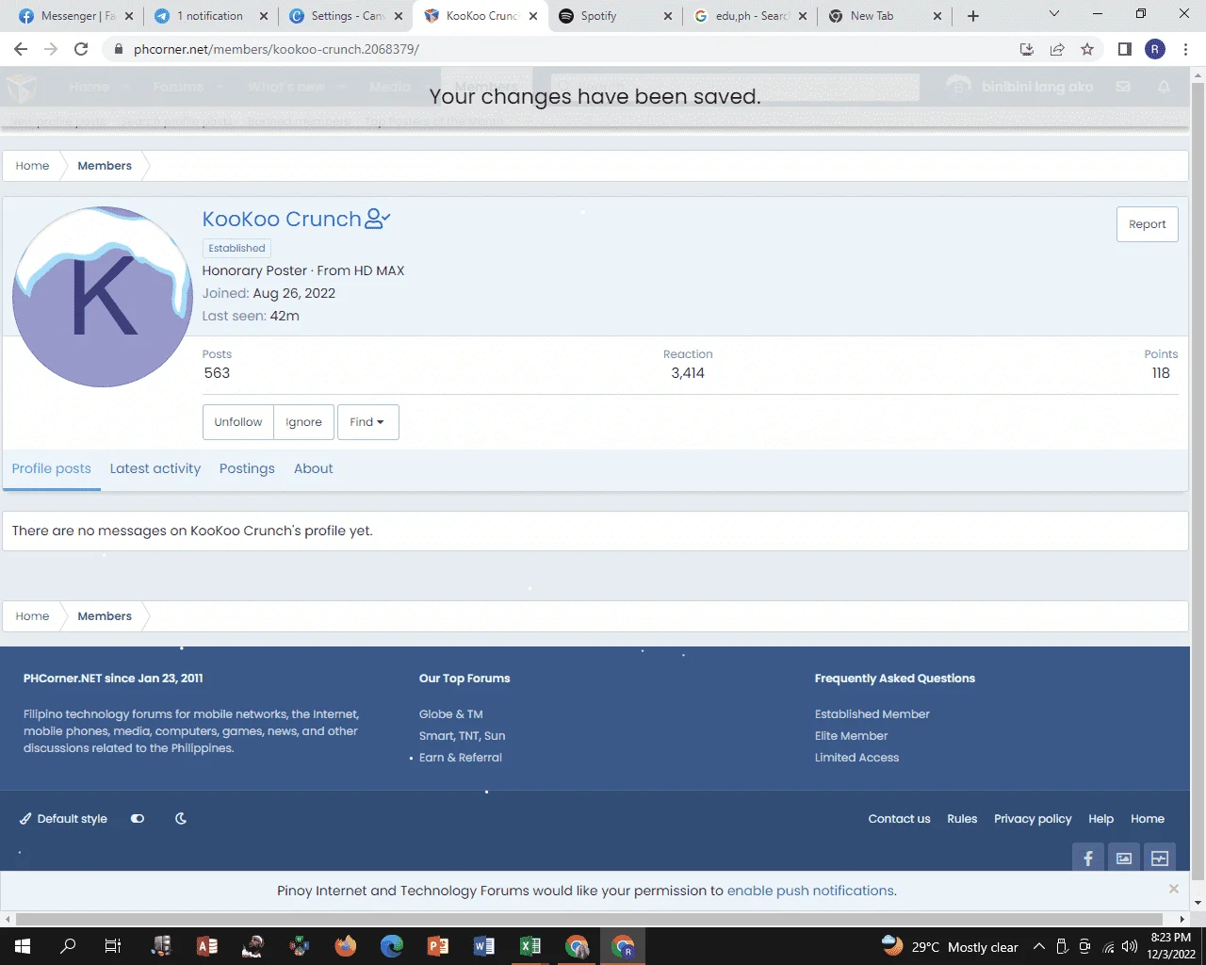This screenshot has height=965, width=1206.
Task: Click the KooKoo Crunch profile name
Action: coord(282,219)
